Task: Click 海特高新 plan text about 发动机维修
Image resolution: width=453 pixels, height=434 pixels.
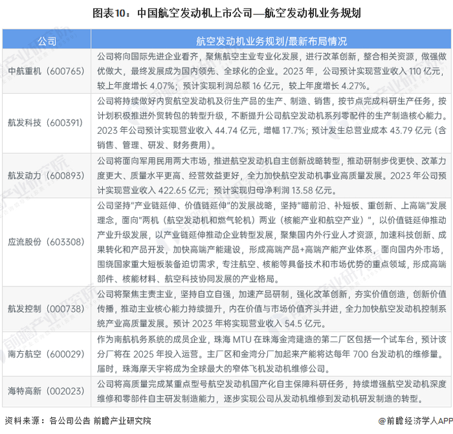Action: coord(272,391)
